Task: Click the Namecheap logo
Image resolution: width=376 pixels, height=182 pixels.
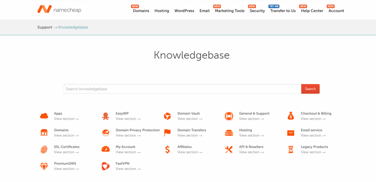Action: pyautogui.click(x=59, y=9)
